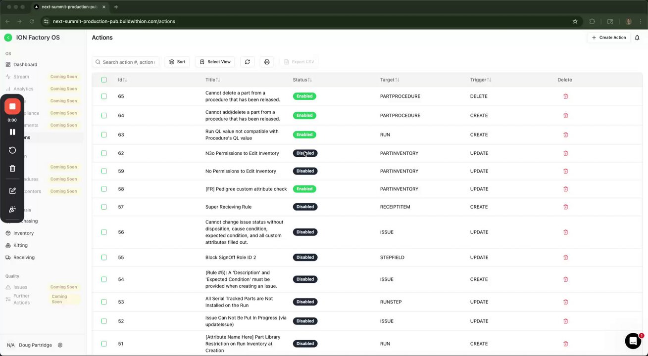Image resolution: width=648 pixels, height=356 pixels.
Task: Bookmark this page with star icon
Action: (575, 21)
